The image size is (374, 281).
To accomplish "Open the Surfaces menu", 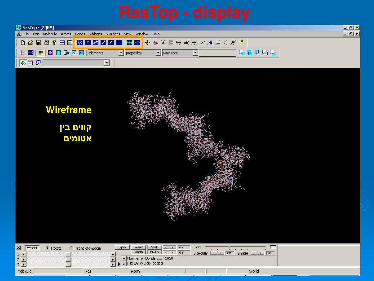I will pos(113,34).
